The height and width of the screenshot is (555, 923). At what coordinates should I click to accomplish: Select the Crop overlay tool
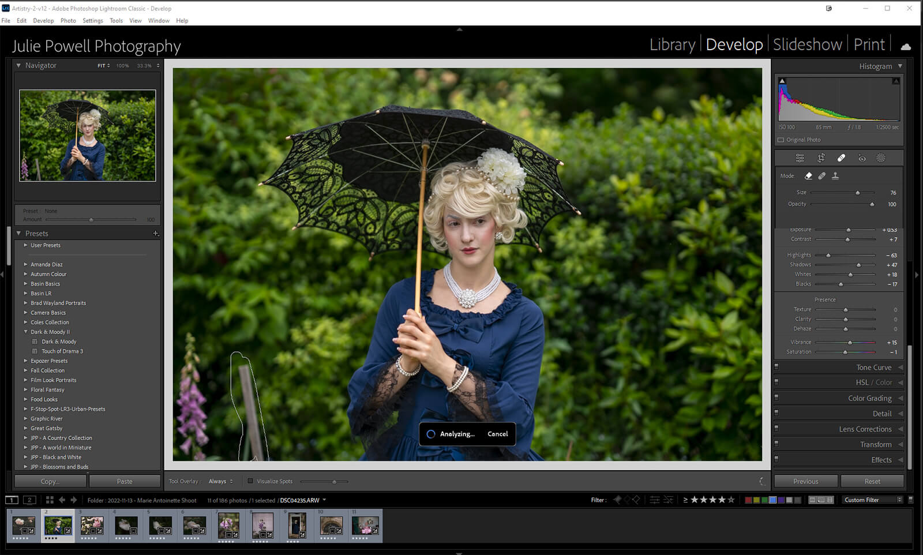tap(821, 158)
